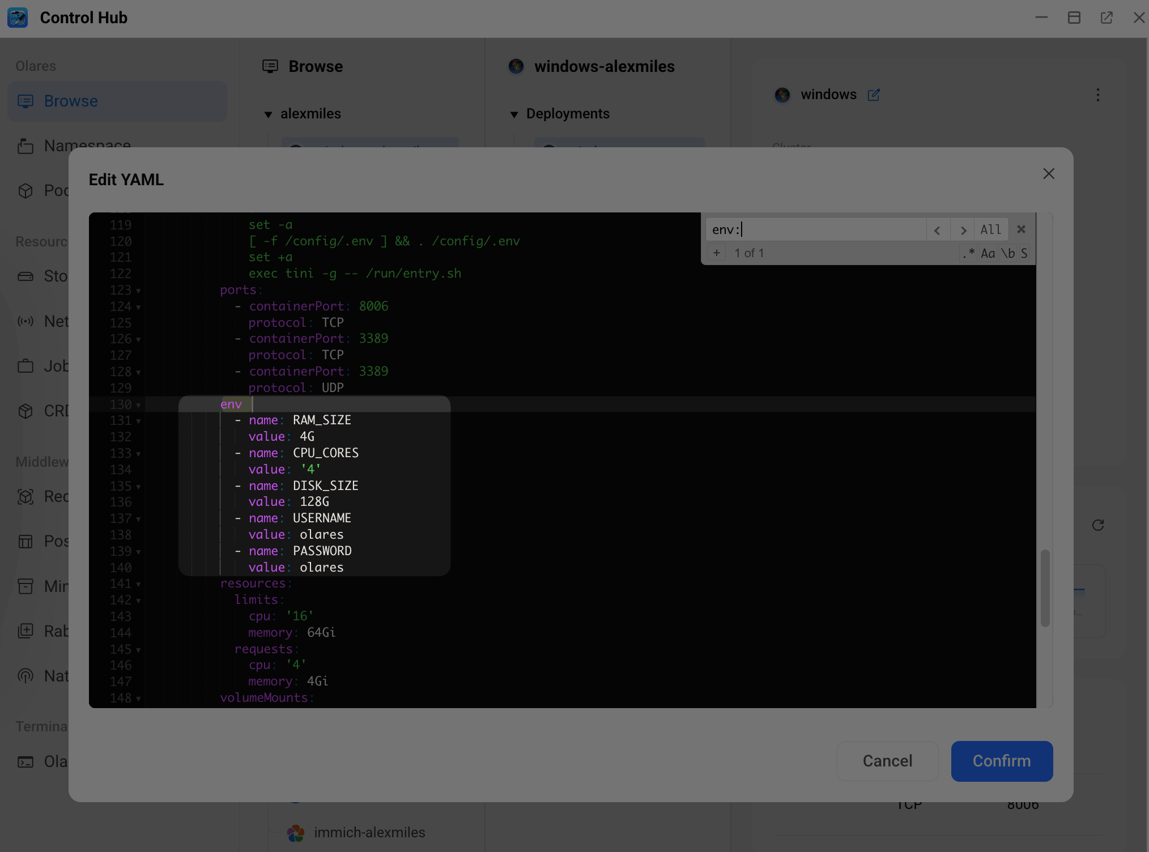Viewport: 1149px width, 852px height.
Task: Open Namespace in the sidebar
Action: [87, 146]
